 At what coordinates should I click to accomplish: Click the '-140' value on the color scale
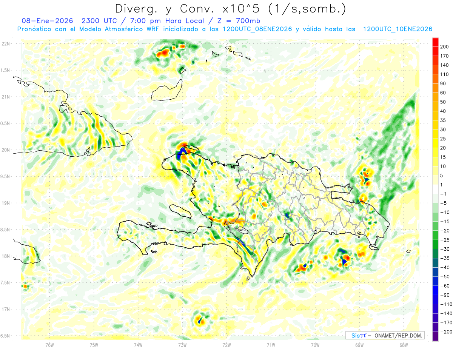point(445,313)
